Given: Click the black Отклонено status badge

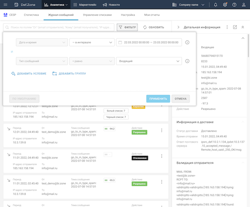Looking at the screenshot, I should (x=140, y=158).
